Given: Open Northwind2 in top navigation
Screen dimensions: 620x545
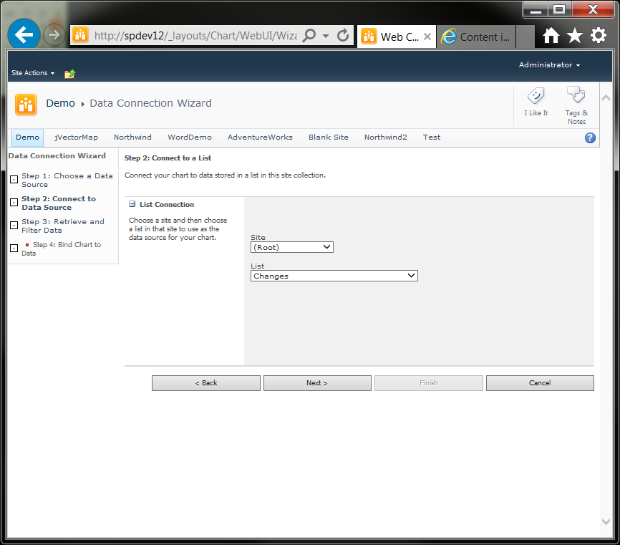Looking at the screenshot, I should (x=385, y=138).
